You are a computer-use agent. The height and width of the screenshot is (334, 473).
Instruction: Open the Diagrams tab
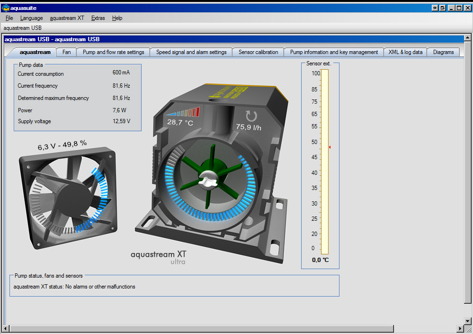[444, 52]
